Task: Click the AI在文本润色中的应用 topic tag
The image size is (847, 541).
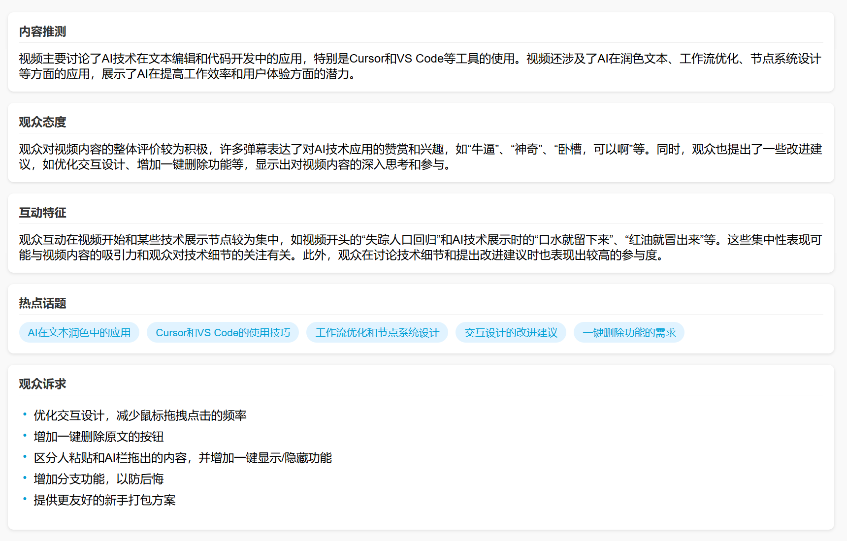Action: coord(79,333)
